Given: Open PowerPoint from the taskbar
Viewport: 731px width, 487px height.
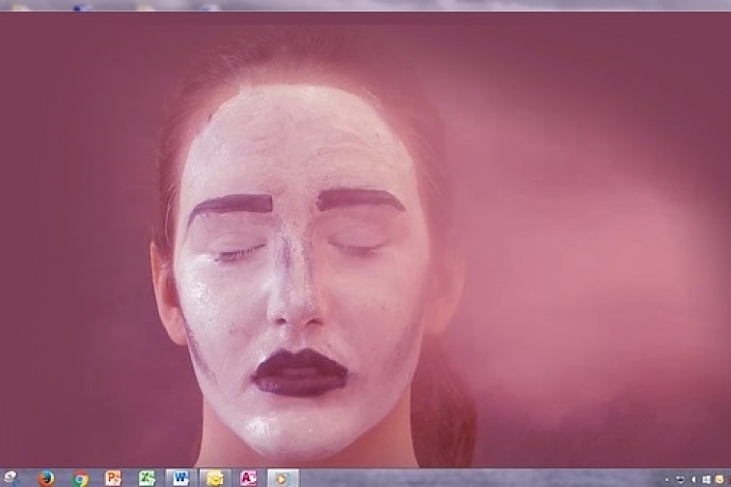Looking at the screenshot, I should (114, 478).
